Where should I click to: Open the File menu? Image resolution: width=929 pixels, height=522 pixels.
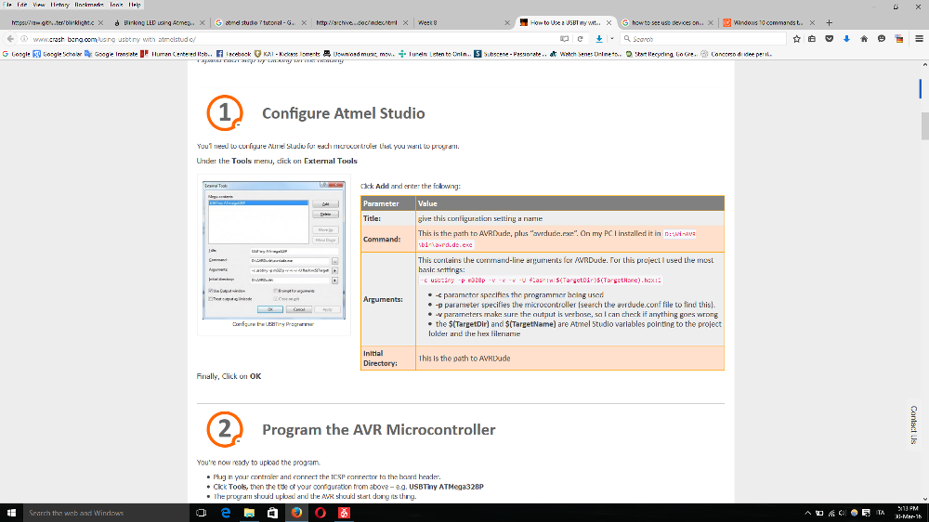7,4
